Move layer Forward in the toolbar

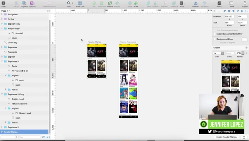[x=196, y=4]
